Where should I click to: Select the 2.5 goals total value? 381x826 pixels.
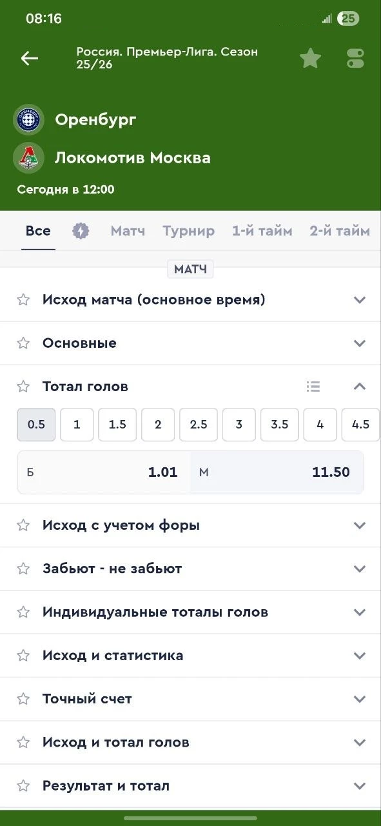198,425
